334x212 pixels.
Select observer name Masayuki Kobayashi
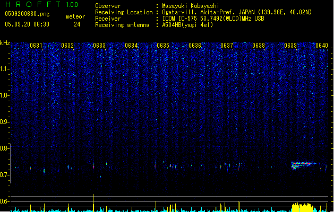click(x=191, y=6)
